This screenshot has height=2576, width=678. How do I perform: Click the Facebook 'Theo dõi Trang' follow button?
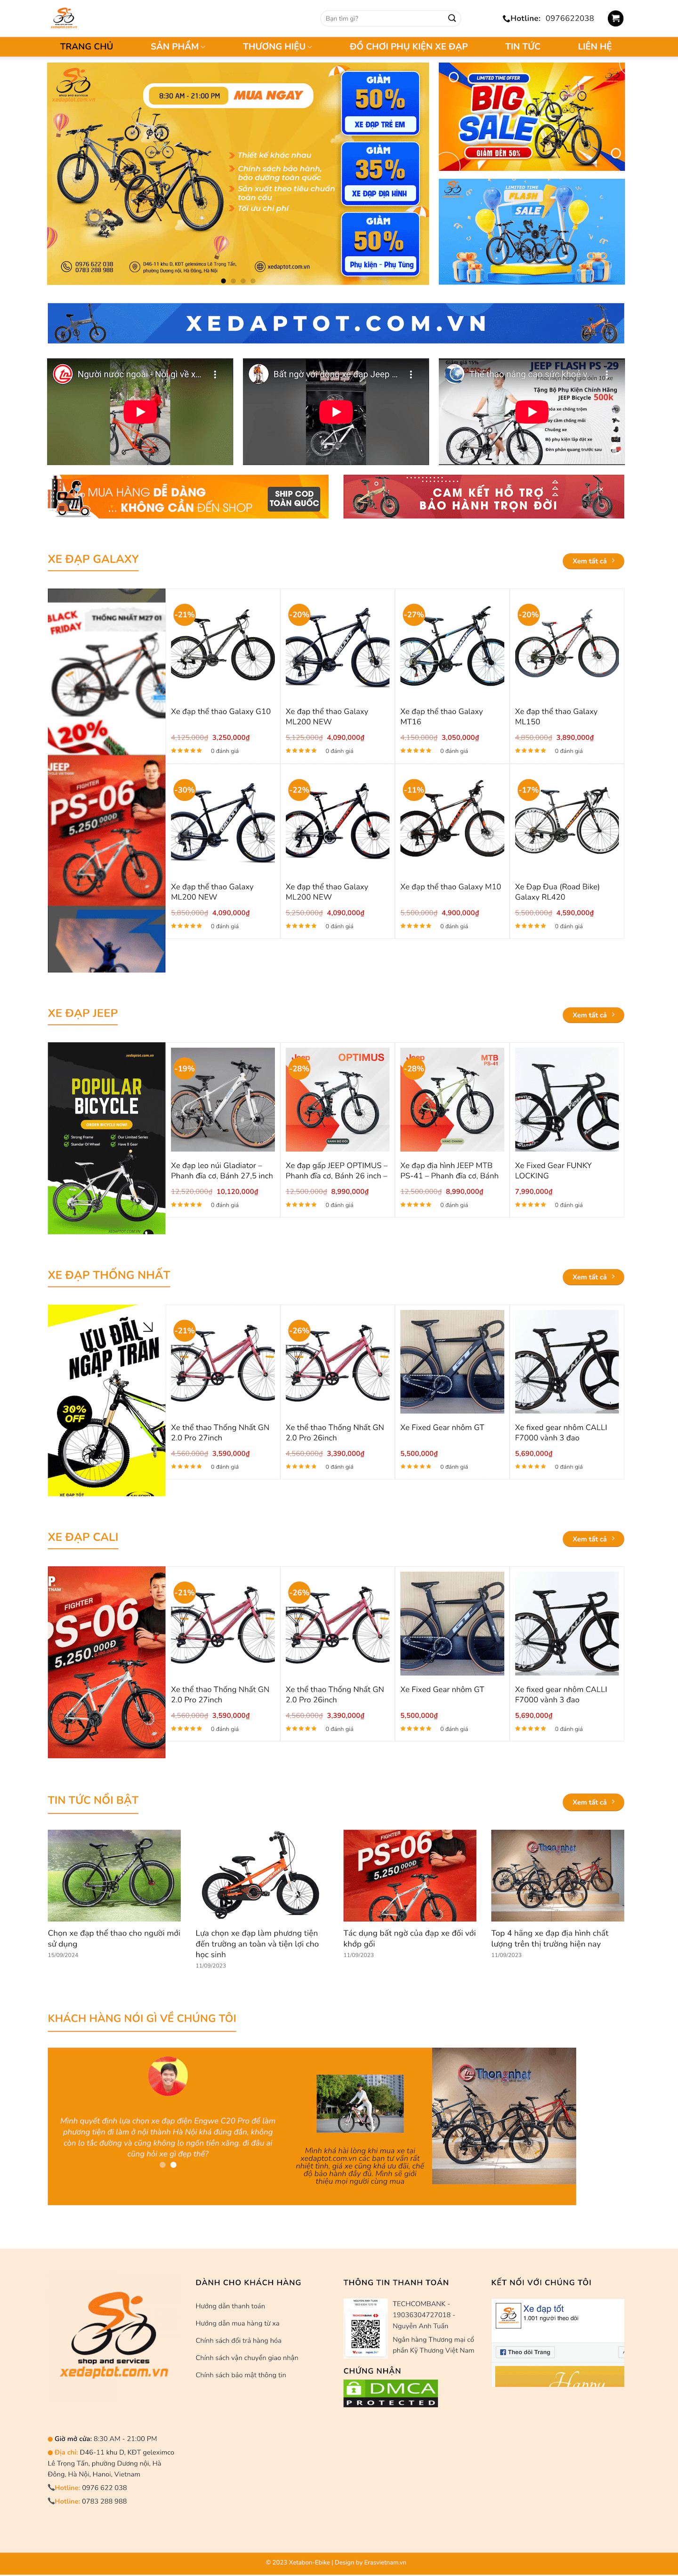pyautogui.click(x=525, y=2351)
